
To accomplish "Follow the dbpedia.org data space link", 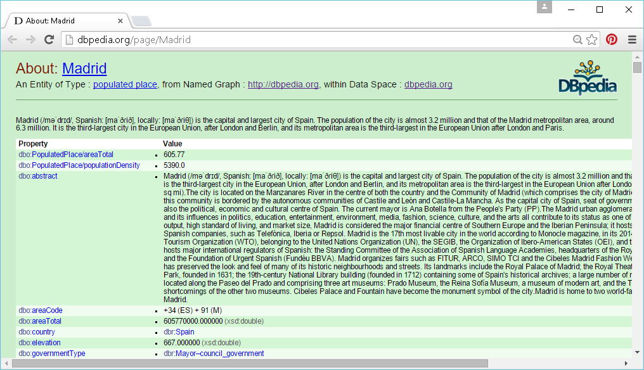I will point(428,84).
